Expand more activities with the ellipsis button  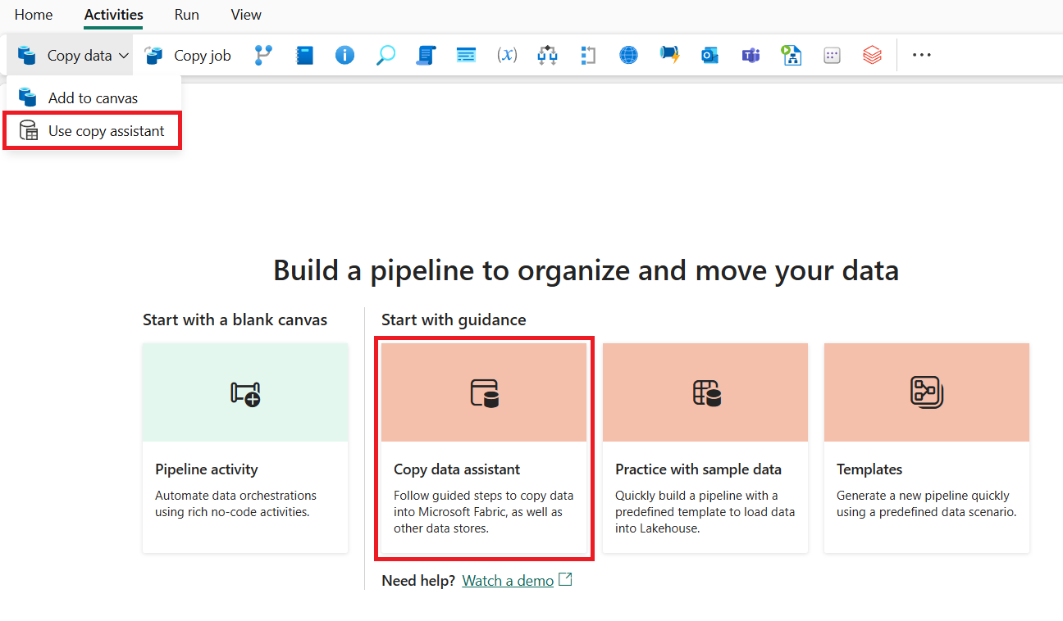(x=922, y=56)
